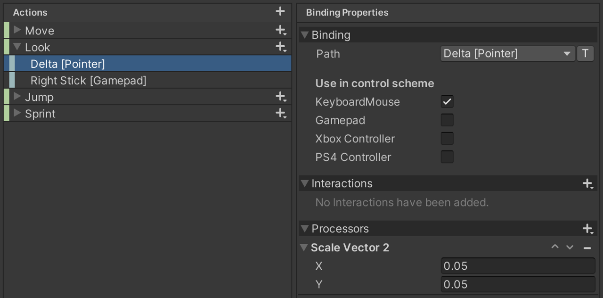The width and height of the screenshot is (603, 298).
Task: Disable the KeyboardMouse control scheme
Action: tap(447, 101)
